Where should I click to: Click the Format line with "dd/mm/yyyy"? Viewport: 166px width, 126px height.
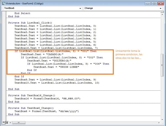tap(46, 111)
